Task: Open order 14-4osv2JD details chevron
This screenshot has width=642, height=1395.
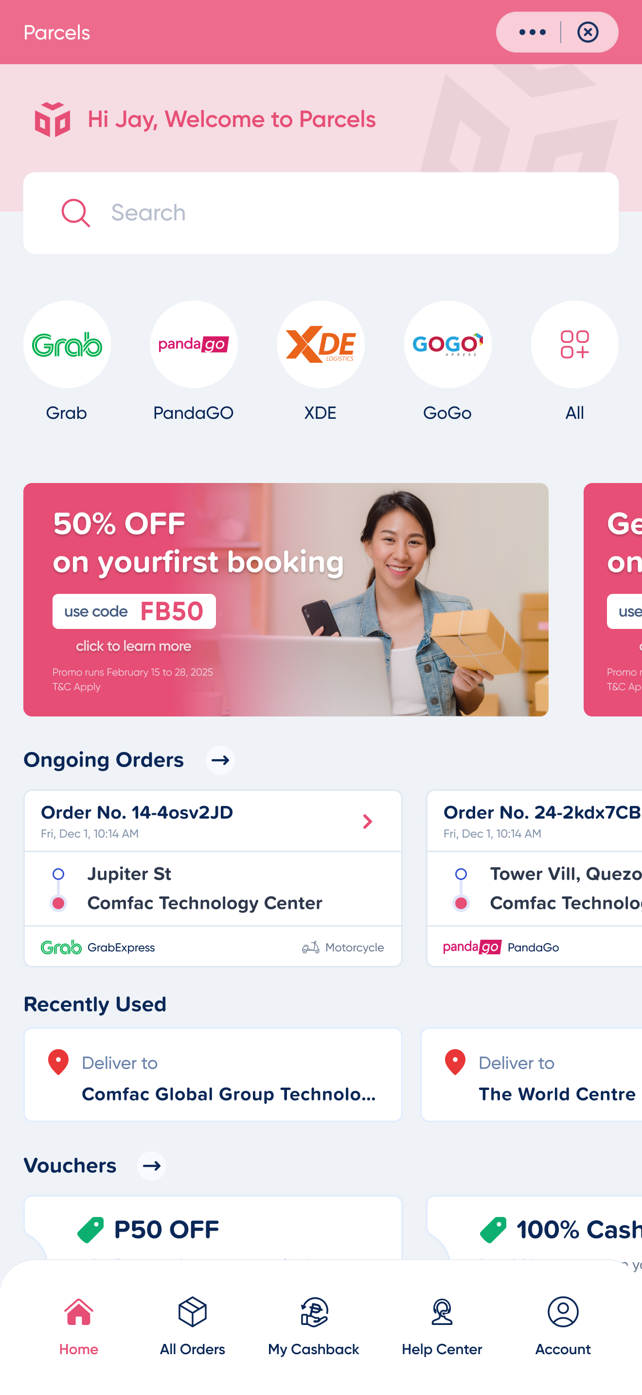Action: [x=368, y=822]
